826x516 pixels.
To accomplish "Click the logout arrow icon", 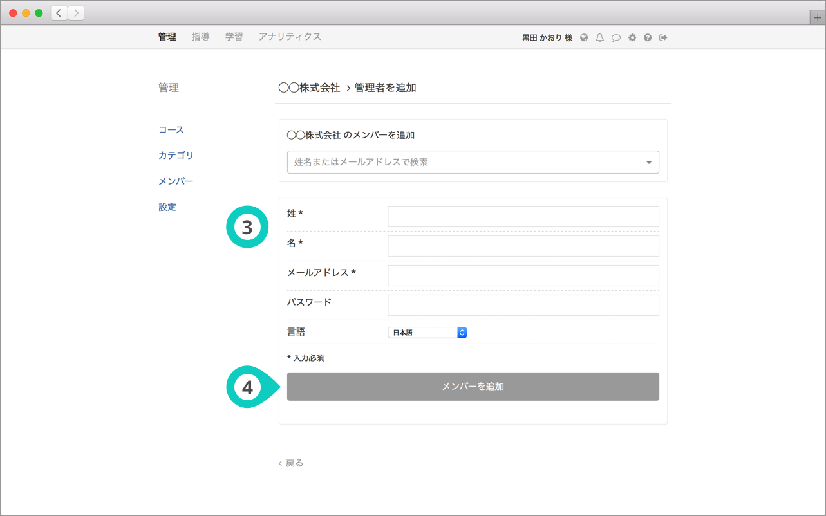I will pos(663,38).
